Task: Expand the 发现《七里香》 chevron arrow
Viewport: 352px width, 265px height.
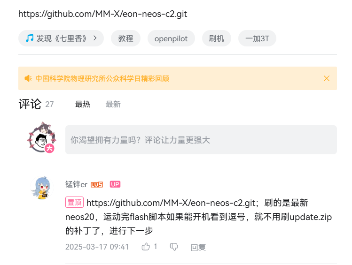Action: (x=95, y=38)
